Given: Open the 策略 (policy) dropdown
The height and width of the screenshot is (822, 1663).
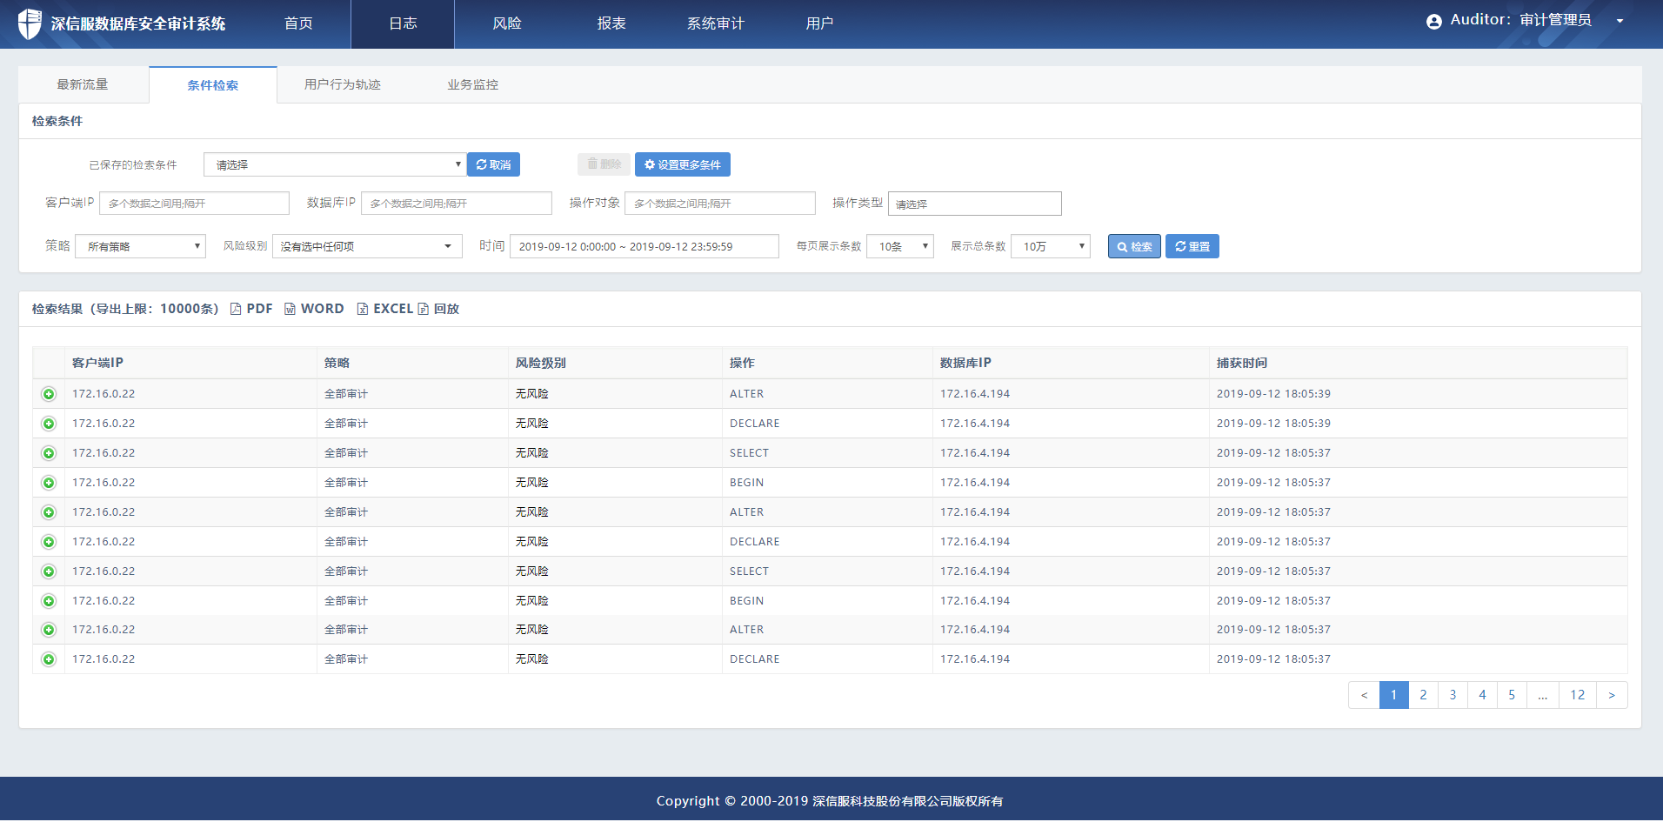Looking at the screenshot, I should [140, 246].
